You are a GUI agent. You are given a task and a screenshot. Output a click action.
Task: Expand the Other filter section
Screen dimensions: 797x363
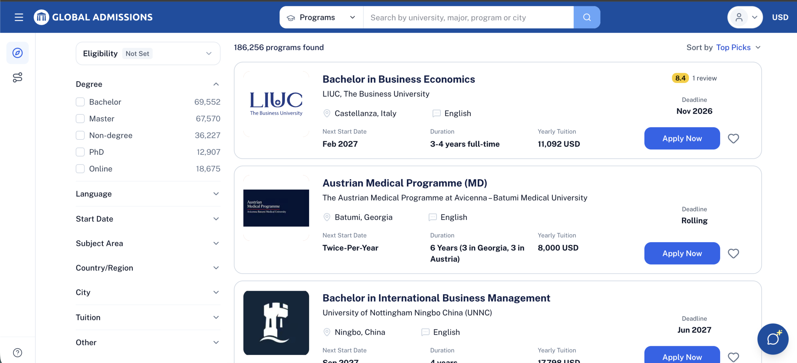tap(148, 342)
